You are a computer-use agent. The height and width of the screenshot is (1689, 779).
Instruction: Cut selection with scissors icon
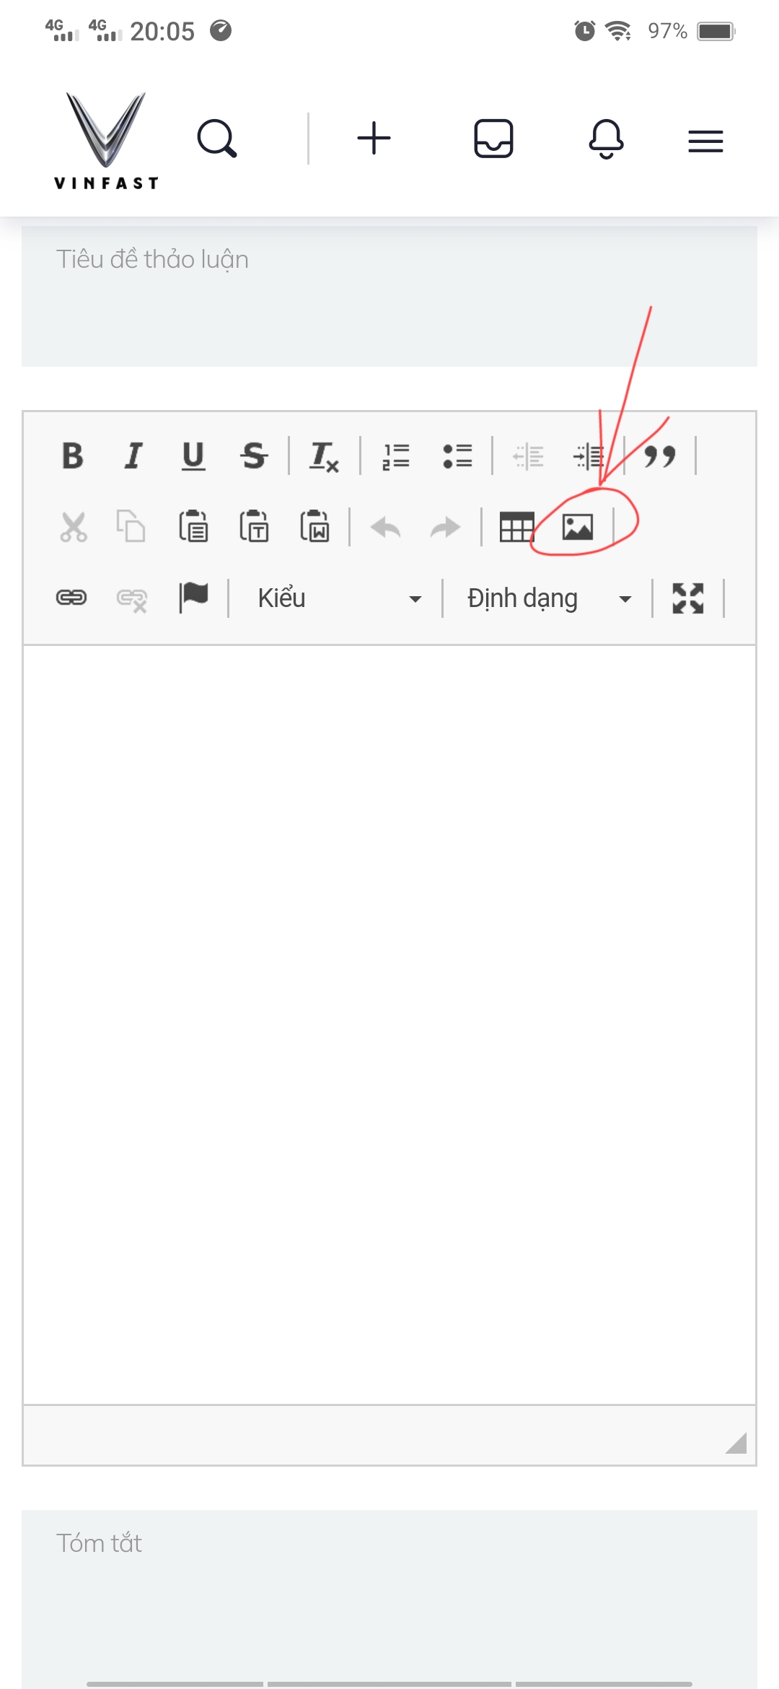[x=73, y=527]
